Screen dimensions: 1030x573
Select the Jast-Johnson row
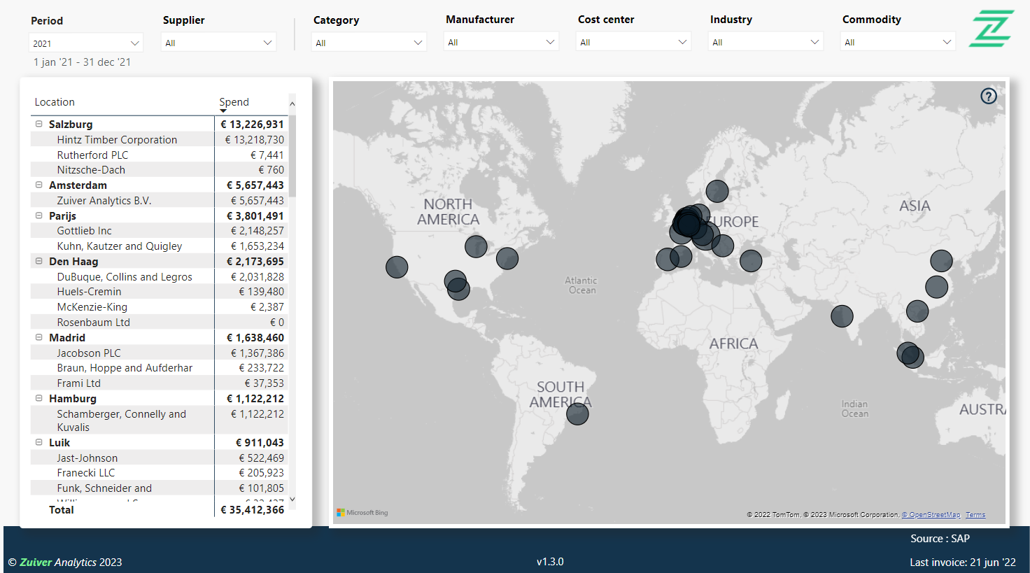click(159, 458)
